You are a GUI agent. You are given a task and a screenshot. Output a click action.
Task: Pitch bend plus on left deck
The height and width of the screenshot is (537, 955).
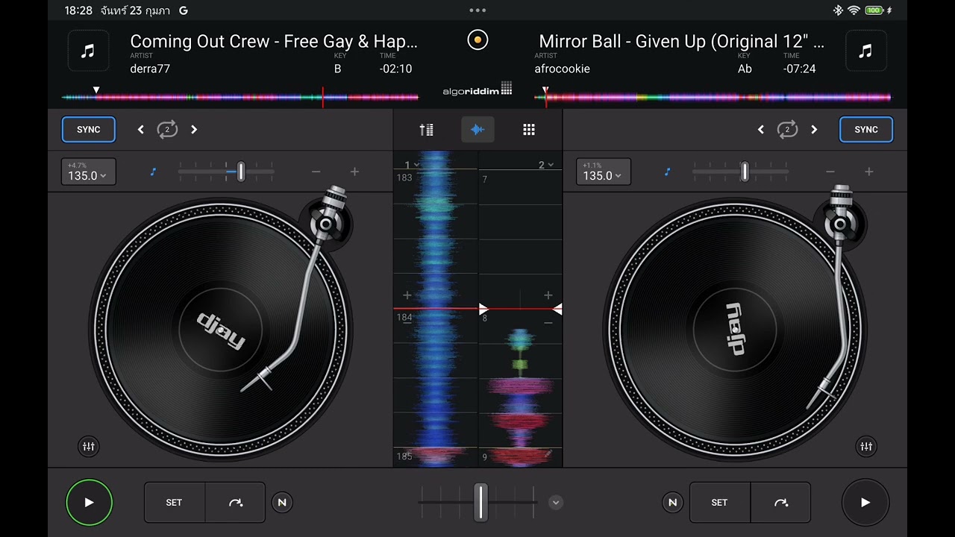point(354,172)
